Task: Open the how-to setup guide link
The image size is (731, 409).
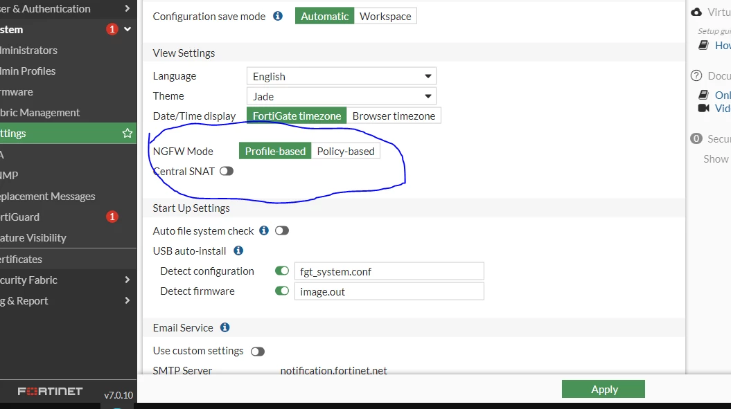Action: (723, 45)
